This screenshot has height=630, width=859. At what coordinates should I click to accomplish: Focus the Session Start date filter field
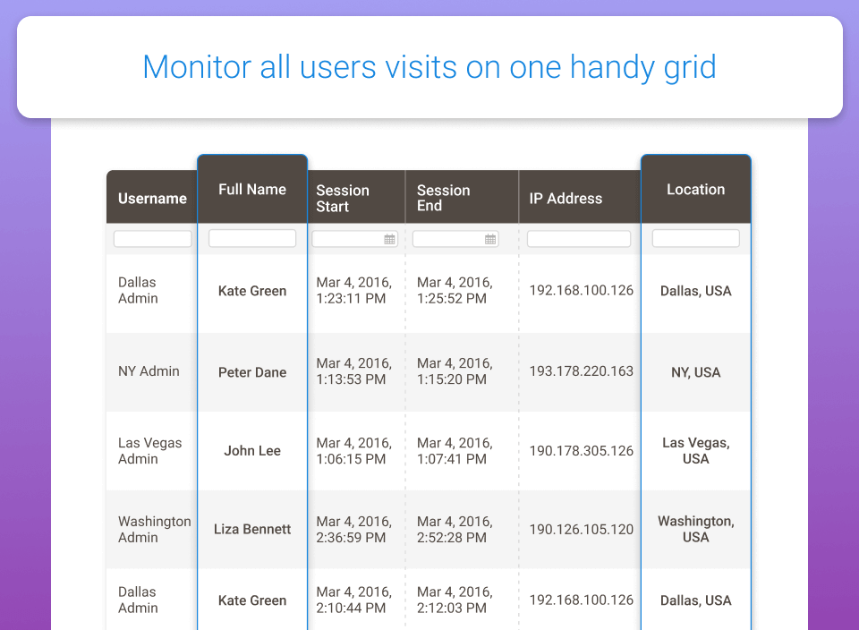347,239
